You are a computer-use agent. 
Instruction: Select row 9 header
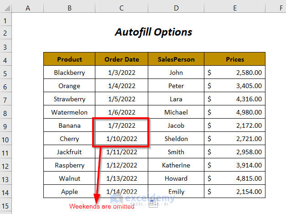click(x=5, y=125)
